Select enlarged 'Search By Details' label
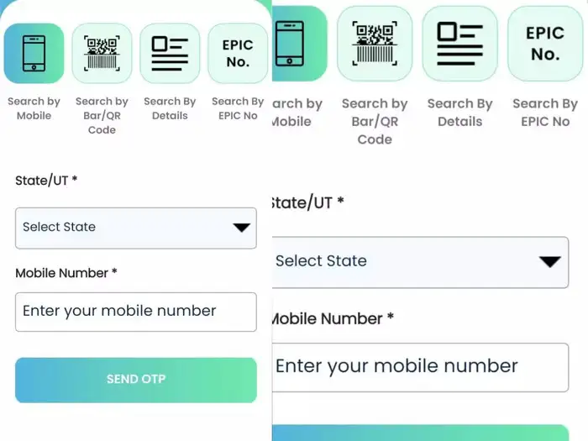 tap(459, 113)
